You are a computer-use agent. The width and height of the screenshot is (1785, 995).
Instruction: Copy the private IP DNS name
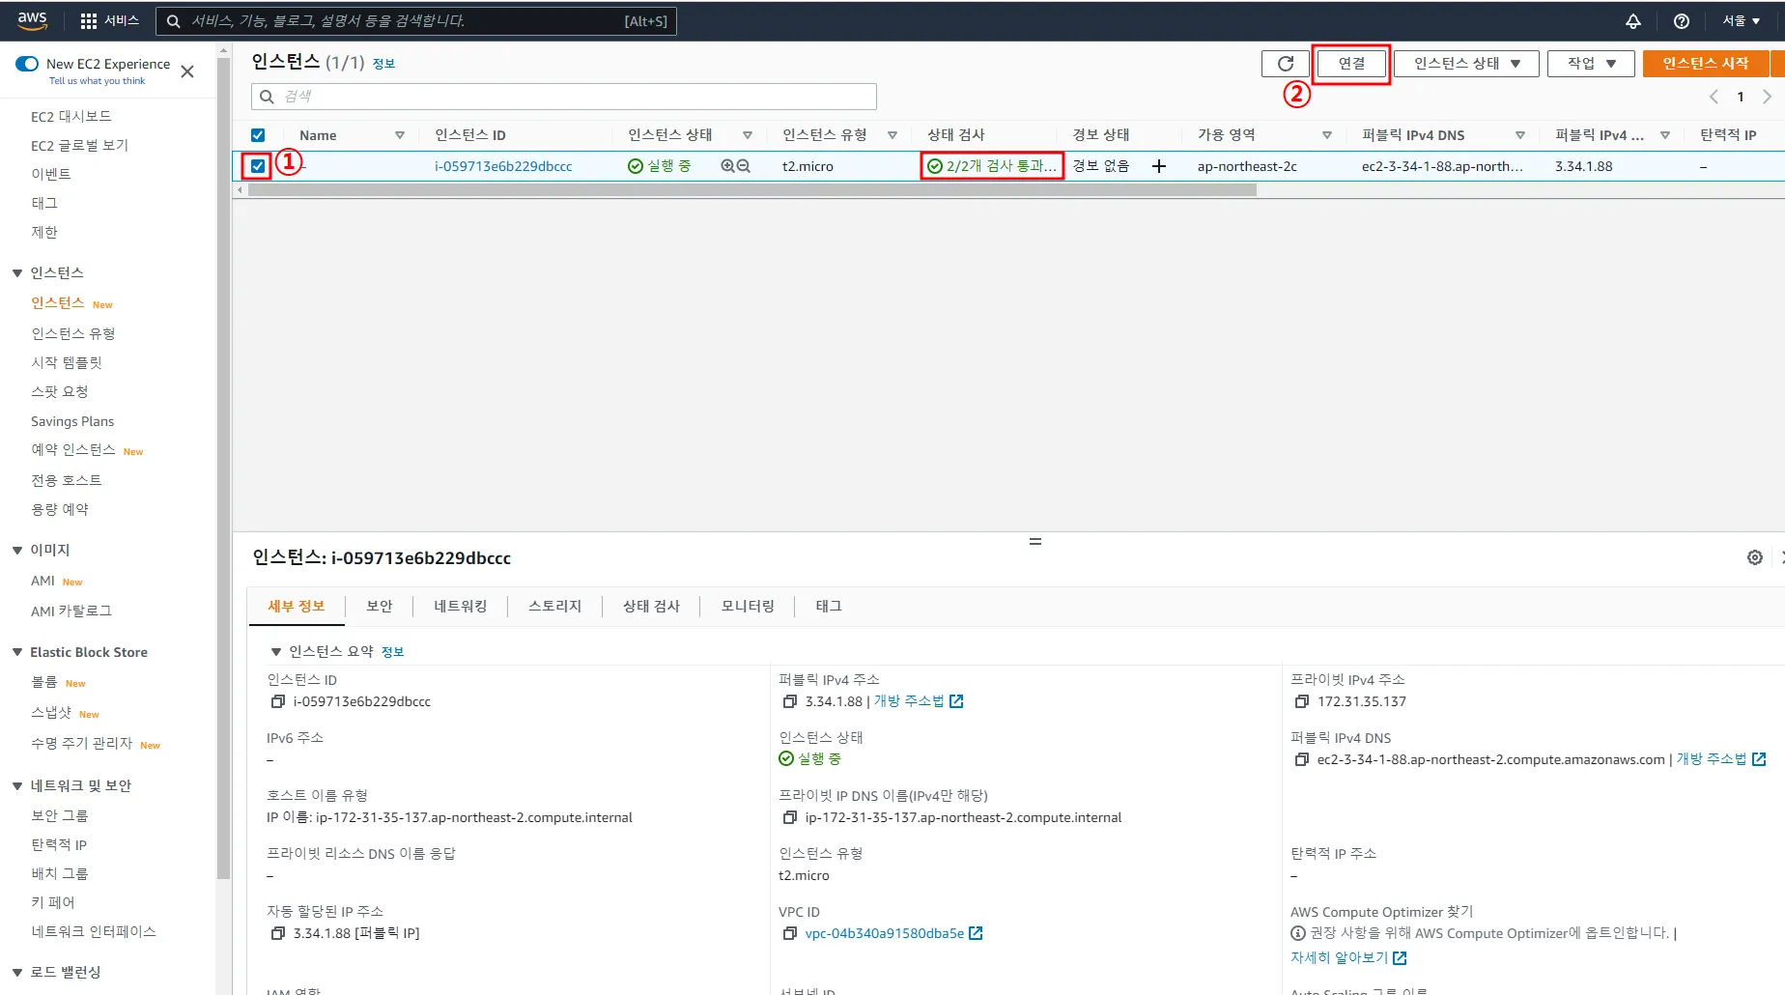coord(790,817)
